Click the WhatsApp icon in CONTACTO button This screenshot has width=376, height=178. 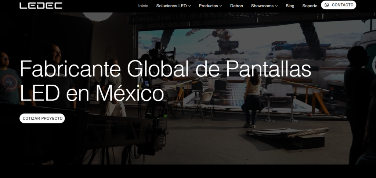click(x=327, y=5)
